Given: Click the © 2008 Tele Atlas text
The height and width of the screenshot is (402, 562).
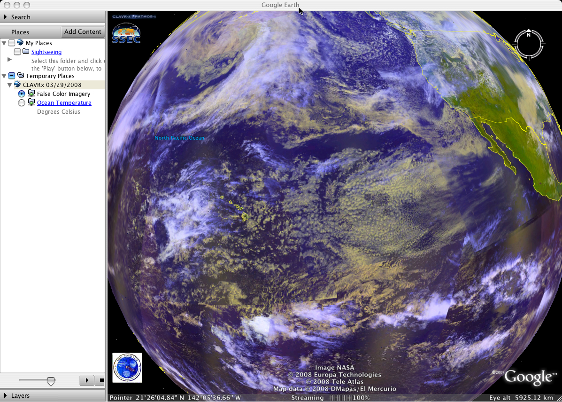Looking at the screenshot, I should point(334,382).
